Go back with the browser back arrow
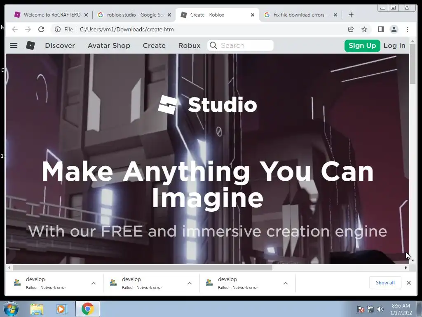This screenshot has width=422, height=317. pyautogui.click(x=15, y=29)
